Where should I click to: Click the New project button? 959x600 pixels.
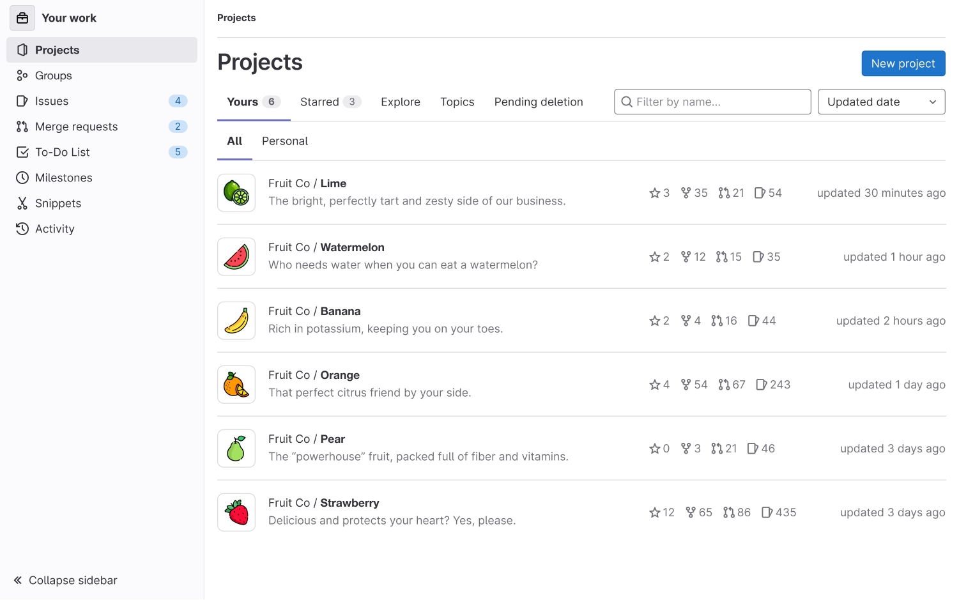pos(903,63)
